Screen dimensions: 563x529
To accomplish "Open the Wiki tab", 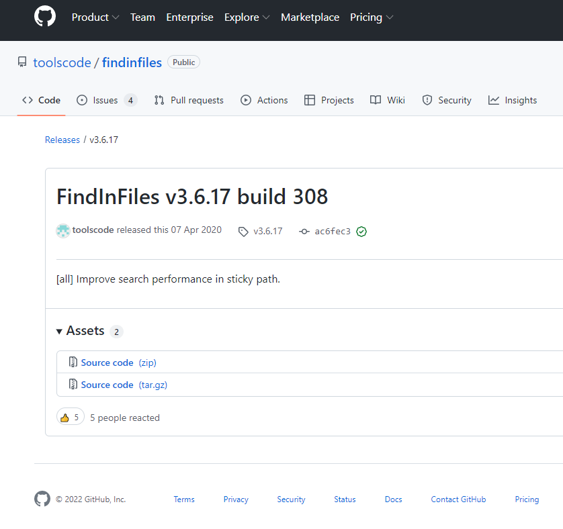I will pyautogui.click(x=388, y=100).
